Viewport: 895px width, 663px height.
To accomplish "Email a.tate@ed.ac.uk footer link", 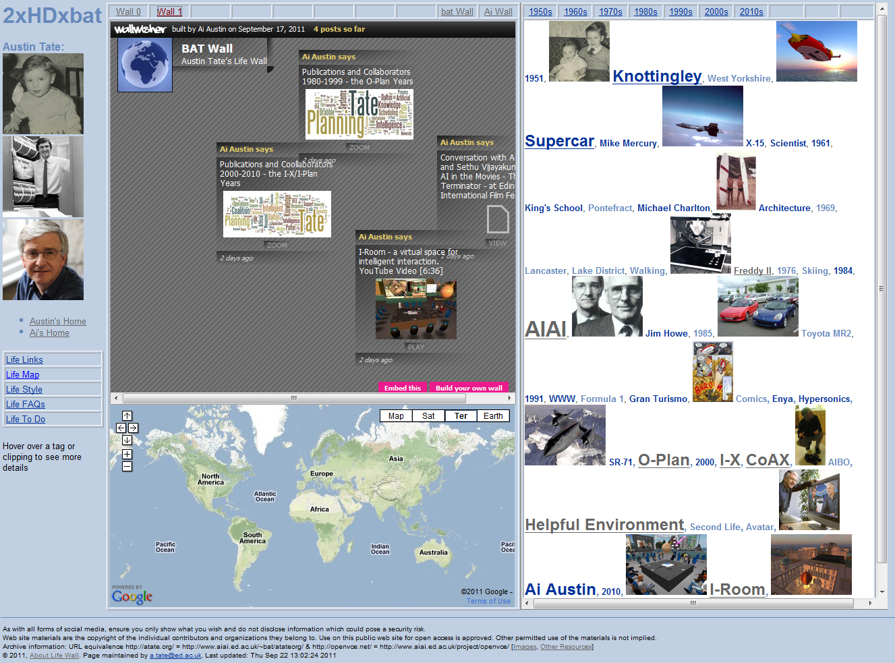I will pyautogui.click(x=175, y=656).
